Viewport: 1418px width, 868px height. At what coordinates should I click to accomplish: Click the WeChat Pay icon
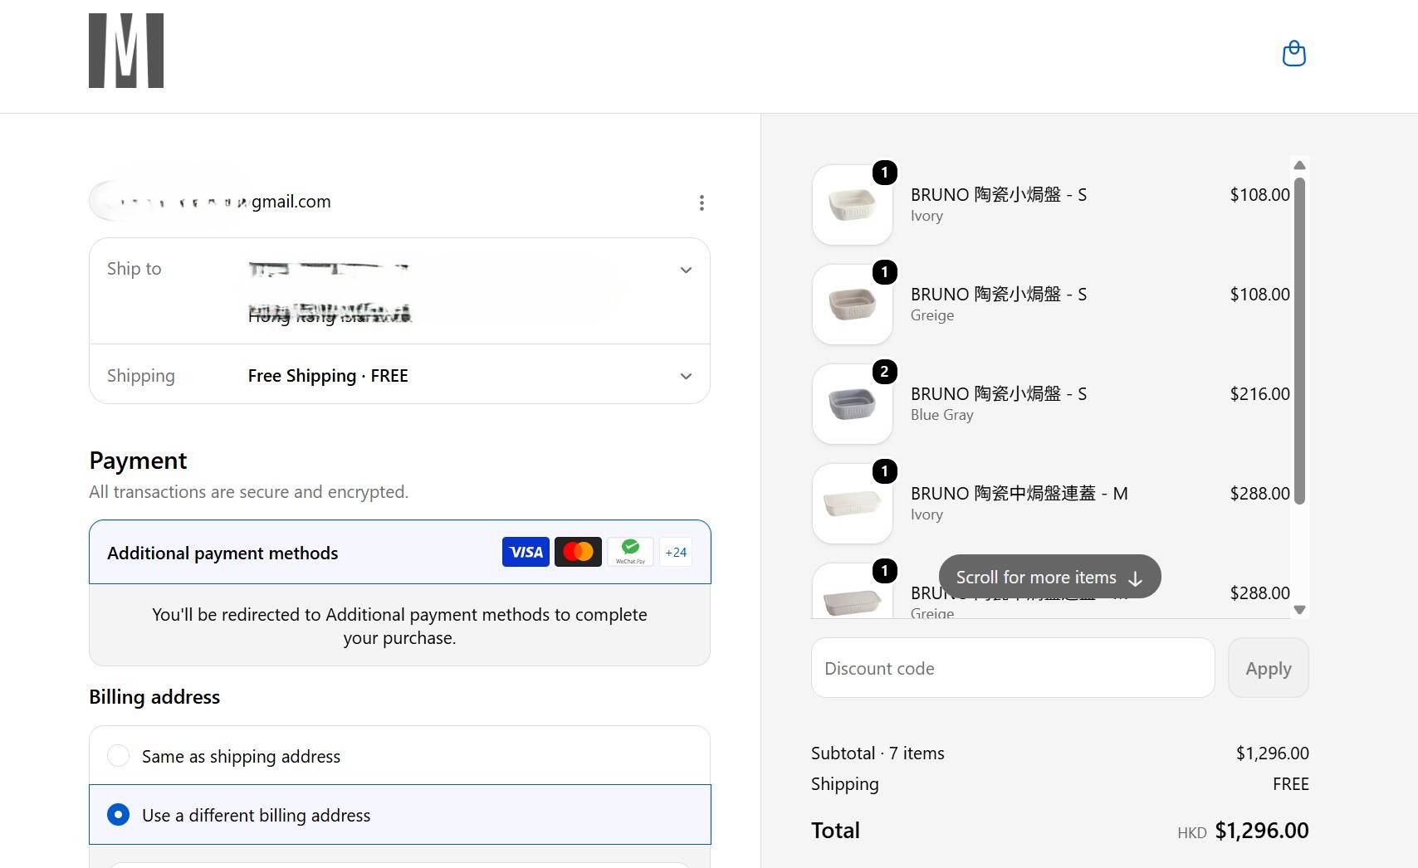(630, 552)
